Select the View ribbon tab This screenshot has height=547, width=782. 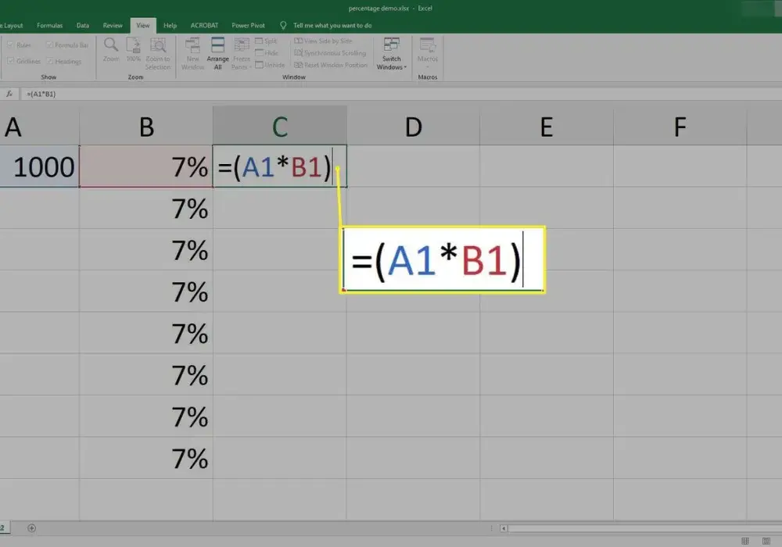click(143, 26)
